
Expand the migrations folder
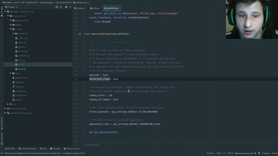pos(13,34)
